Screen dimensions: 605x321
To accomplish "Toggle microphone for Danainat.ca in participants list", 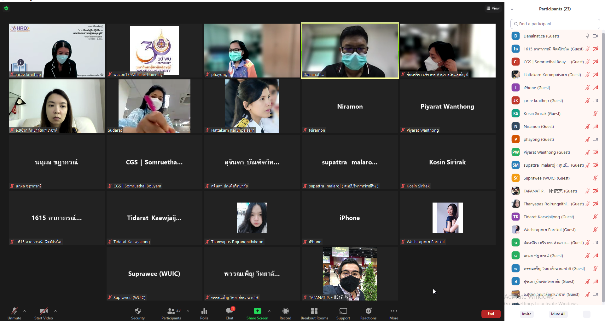I will click(587, 36).
